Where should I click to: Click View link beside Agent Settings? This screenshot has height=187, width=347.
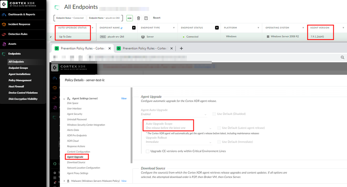(x=124, y=99)
